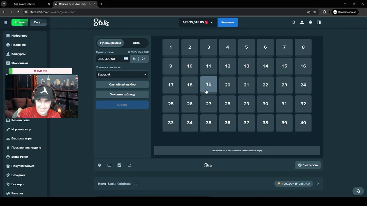Expand the 1 000,00× Скрытый row chevron
This screenshot has width=367, height=206.
[318, 184]
